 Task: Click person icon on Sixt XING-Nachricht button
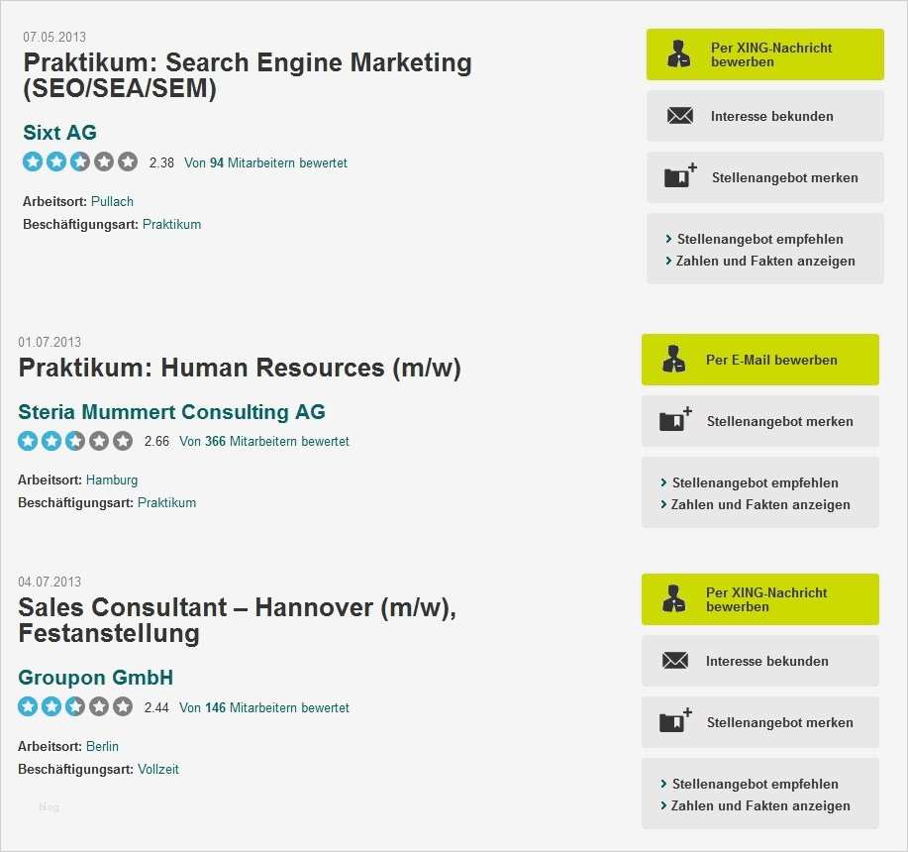pos(679,54)
